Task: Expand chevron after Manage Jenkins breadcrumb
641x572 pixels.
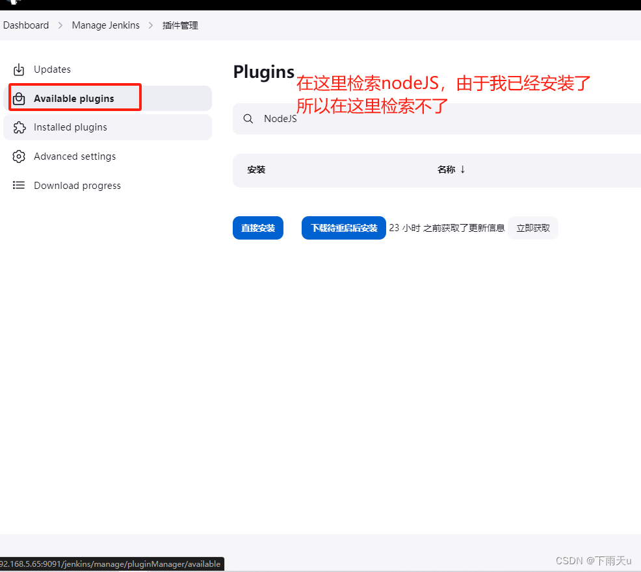Action: point(151,25)
